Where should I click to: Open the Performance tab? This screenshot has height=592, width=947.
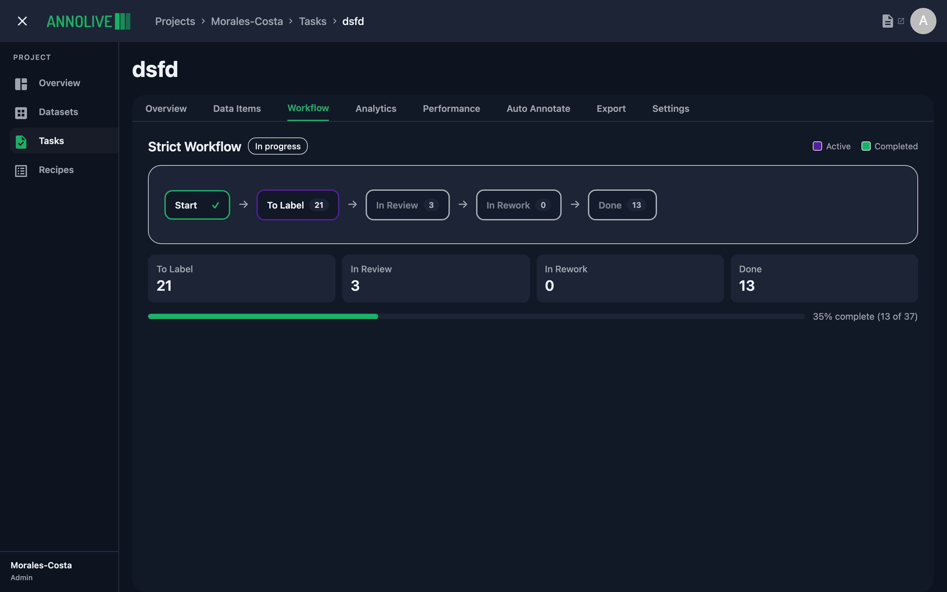tap(451, 109)
